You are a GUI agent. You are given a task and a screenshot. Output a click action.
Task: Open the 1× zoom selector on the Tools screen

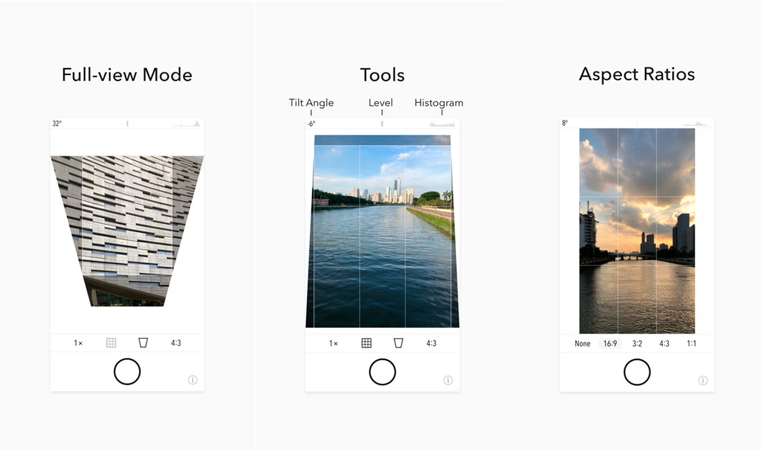(334, 343)
